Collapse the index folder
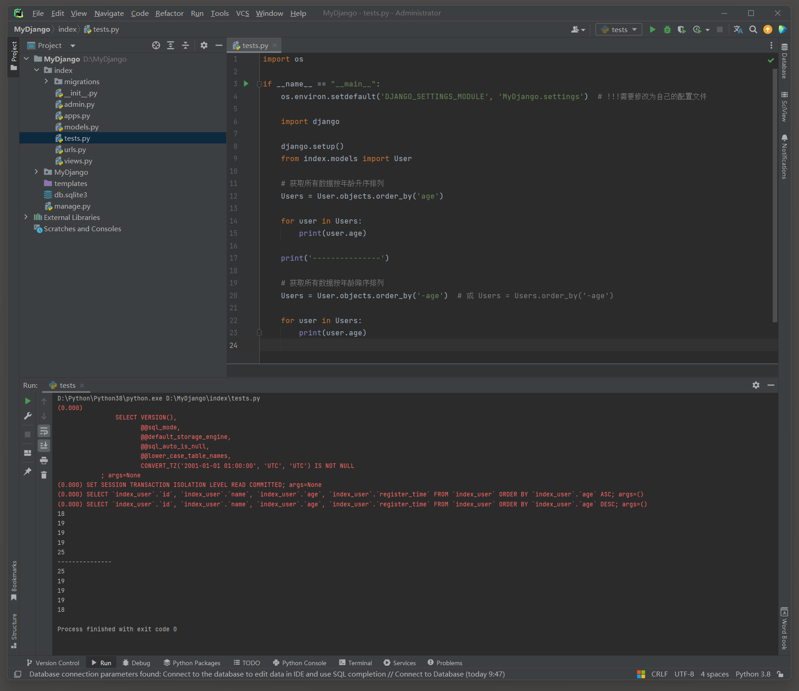799x691 pixels. tap(37, 70)
